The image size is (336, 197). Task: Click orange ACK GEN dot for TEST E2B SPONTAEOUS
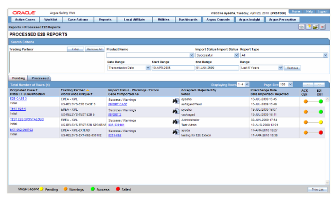[x=306, y=122]
